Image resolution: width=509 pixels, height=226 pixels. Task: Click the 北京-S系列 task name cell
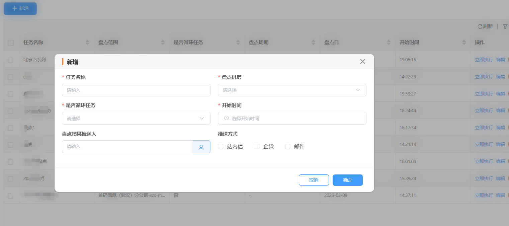(x=34, y=60)
